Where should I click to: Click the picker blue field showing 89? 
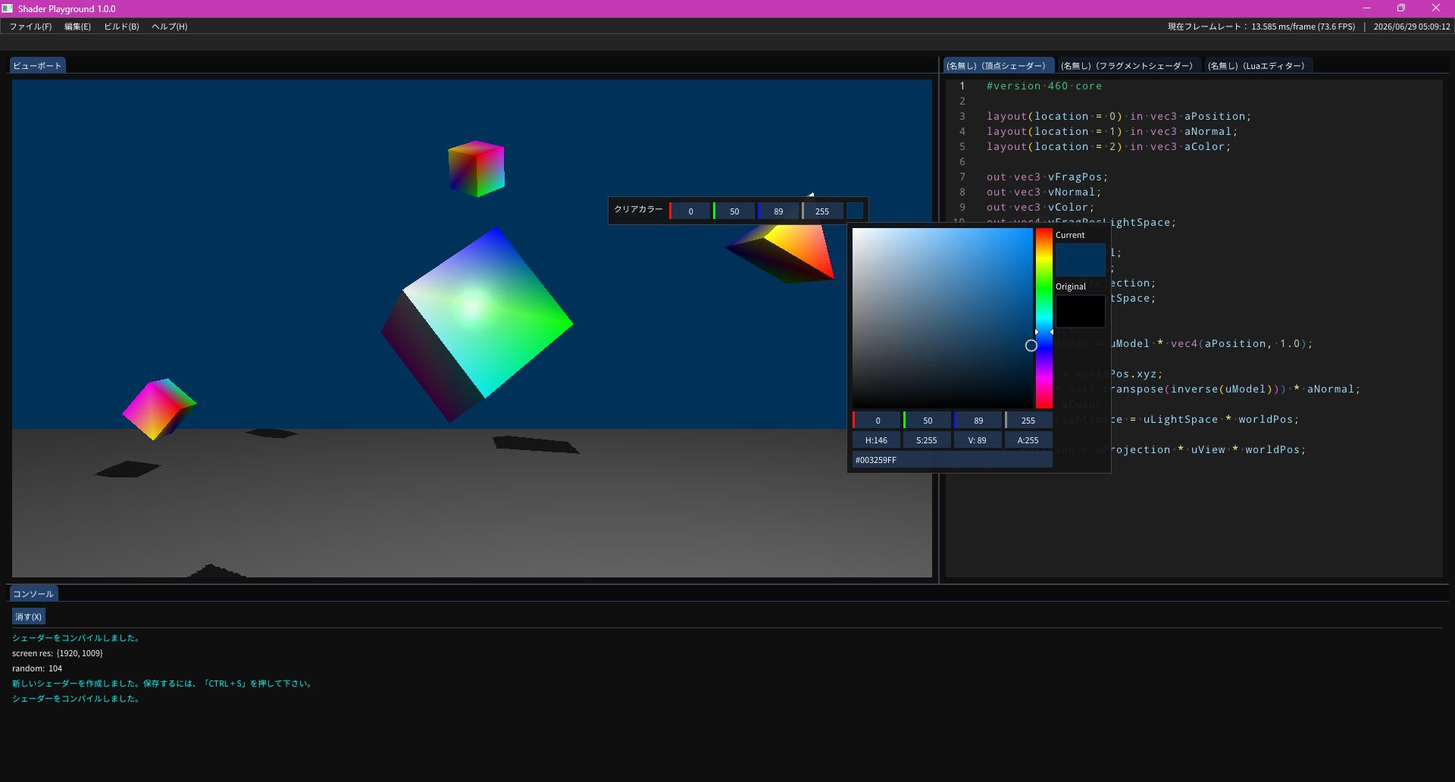(978, 421)
